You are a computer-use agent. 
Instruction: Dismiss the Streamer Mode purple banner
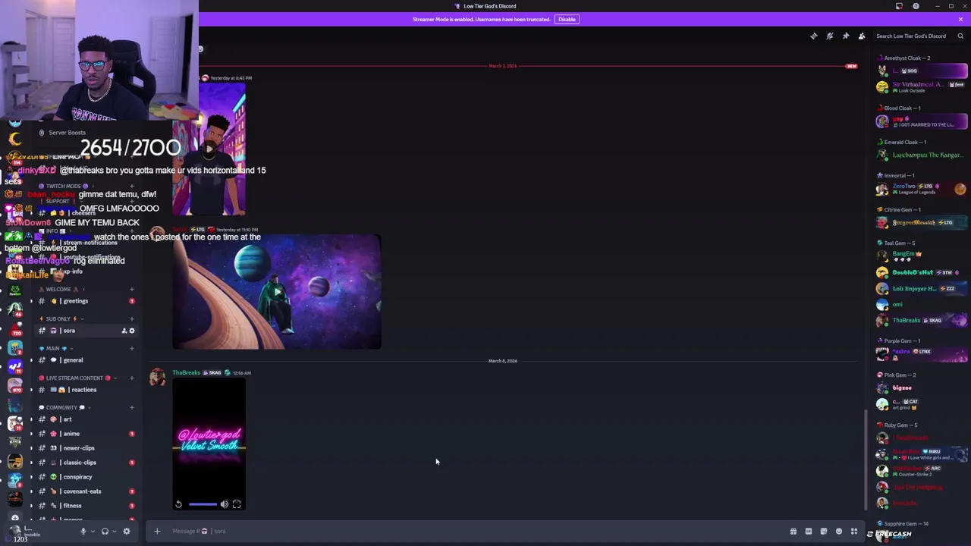point(960,19)
